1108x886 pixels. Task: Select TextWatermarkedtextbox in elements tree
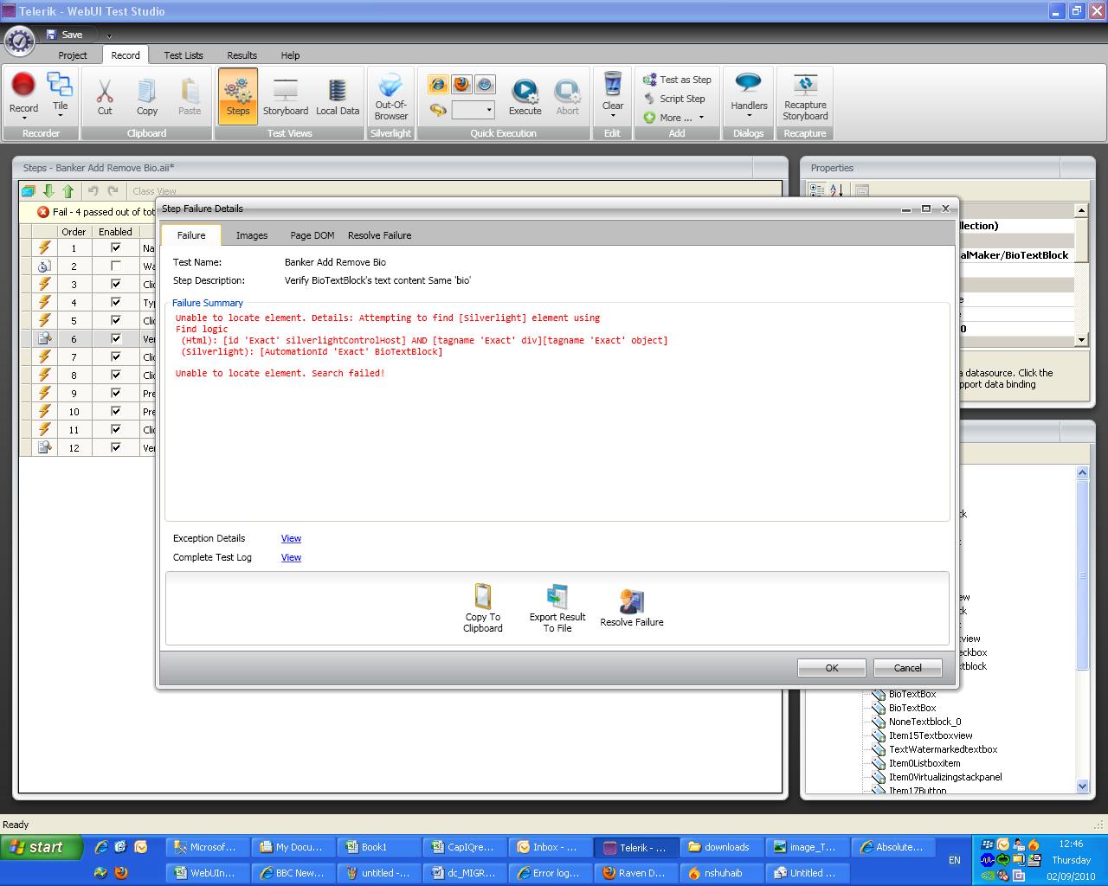[x=943, y=749]
